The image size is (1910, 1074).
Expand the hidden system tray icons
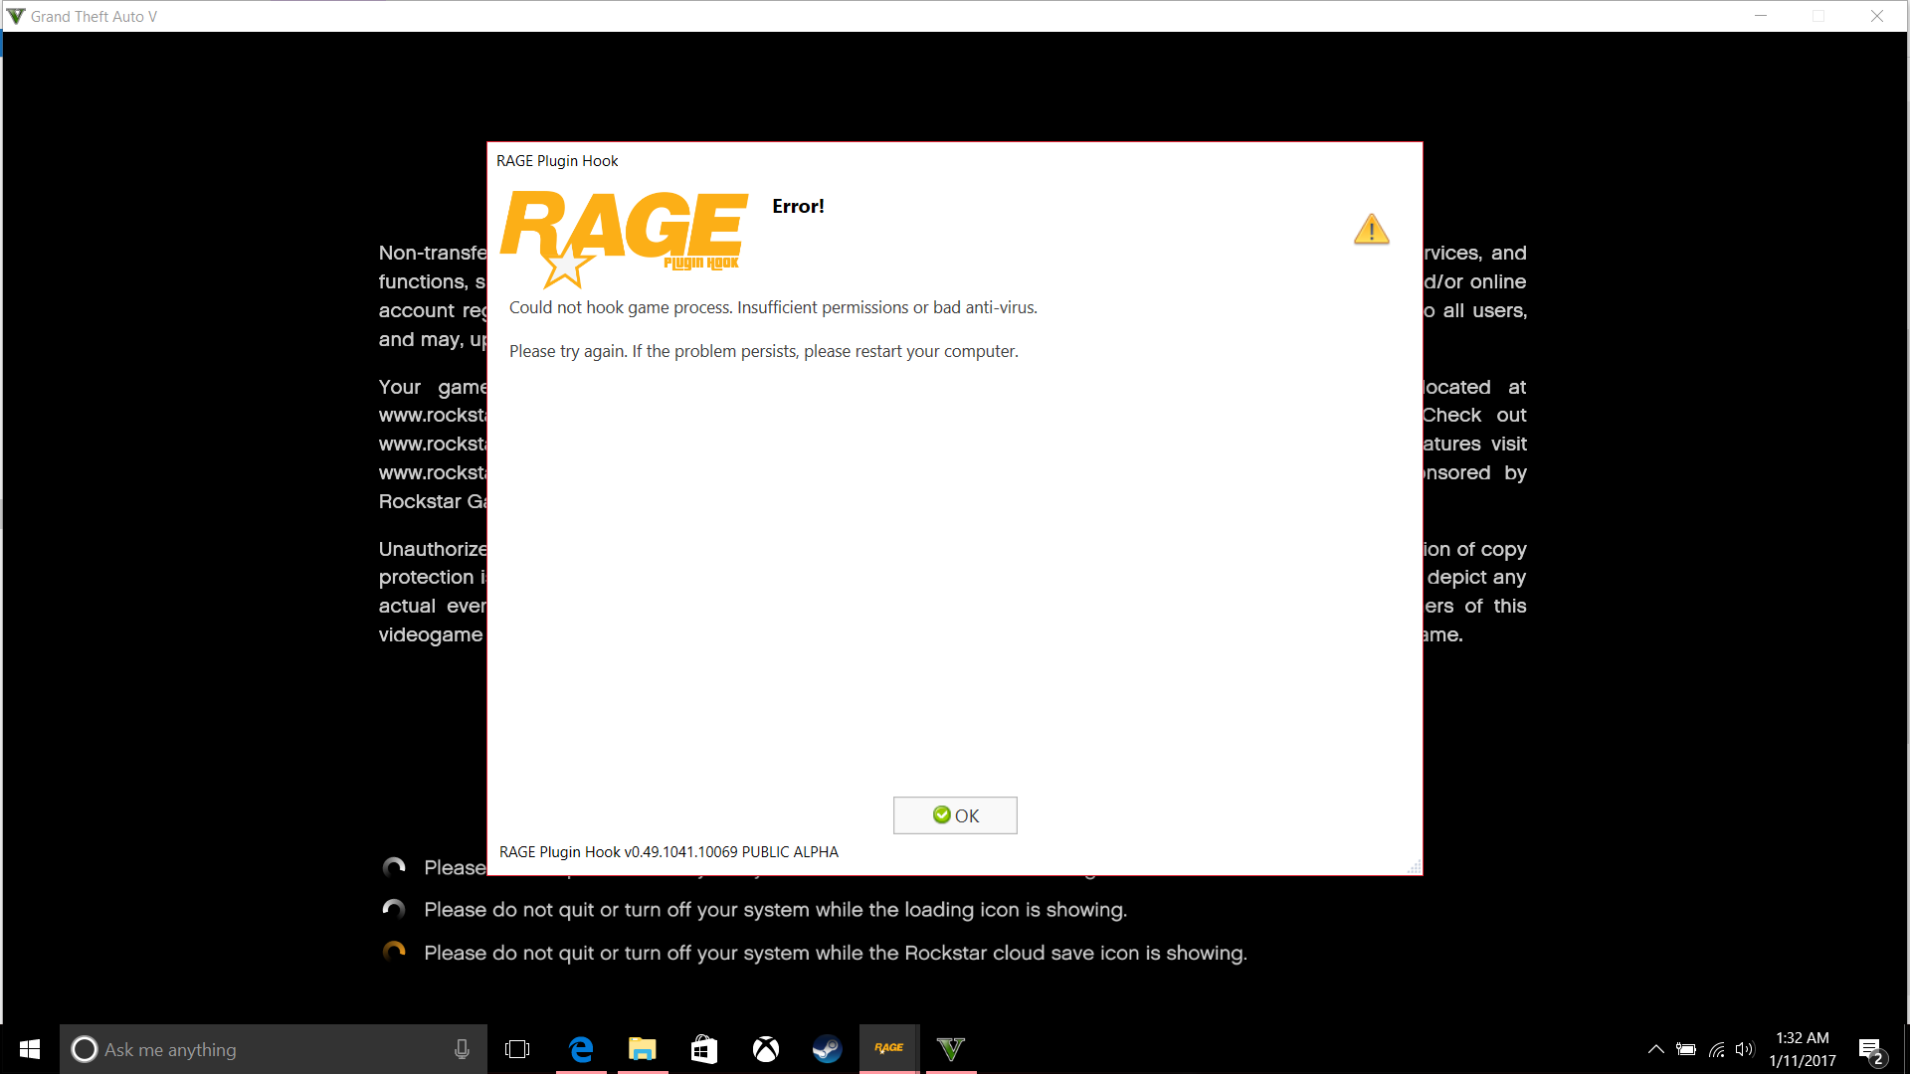(x=1655, y=1049)
